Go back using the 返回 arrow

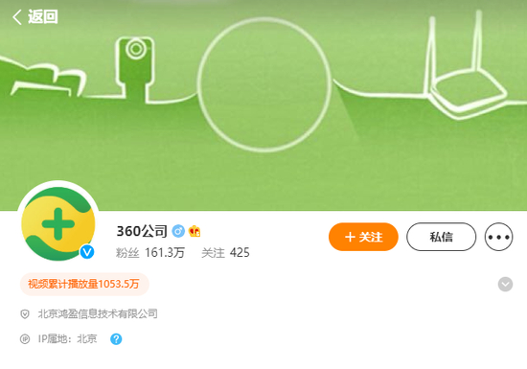pyautogui.click(x=17, y=17)
